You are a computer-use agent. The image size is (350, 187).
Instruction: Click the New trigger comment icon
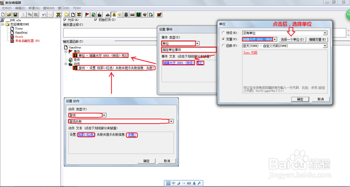79,15
